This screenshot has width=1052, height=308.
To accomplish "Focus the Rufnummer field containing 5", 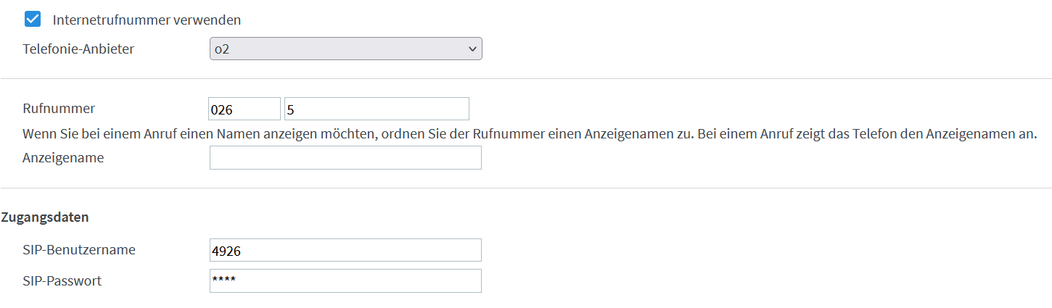I will point(377,109).
